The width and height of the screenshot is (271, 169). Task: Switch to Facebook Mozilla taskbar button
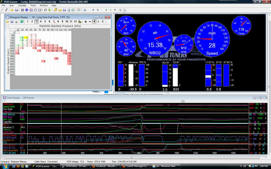(105, 166)
